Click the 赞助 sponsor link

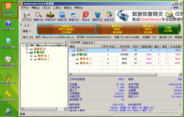click(x=174, y=8)
